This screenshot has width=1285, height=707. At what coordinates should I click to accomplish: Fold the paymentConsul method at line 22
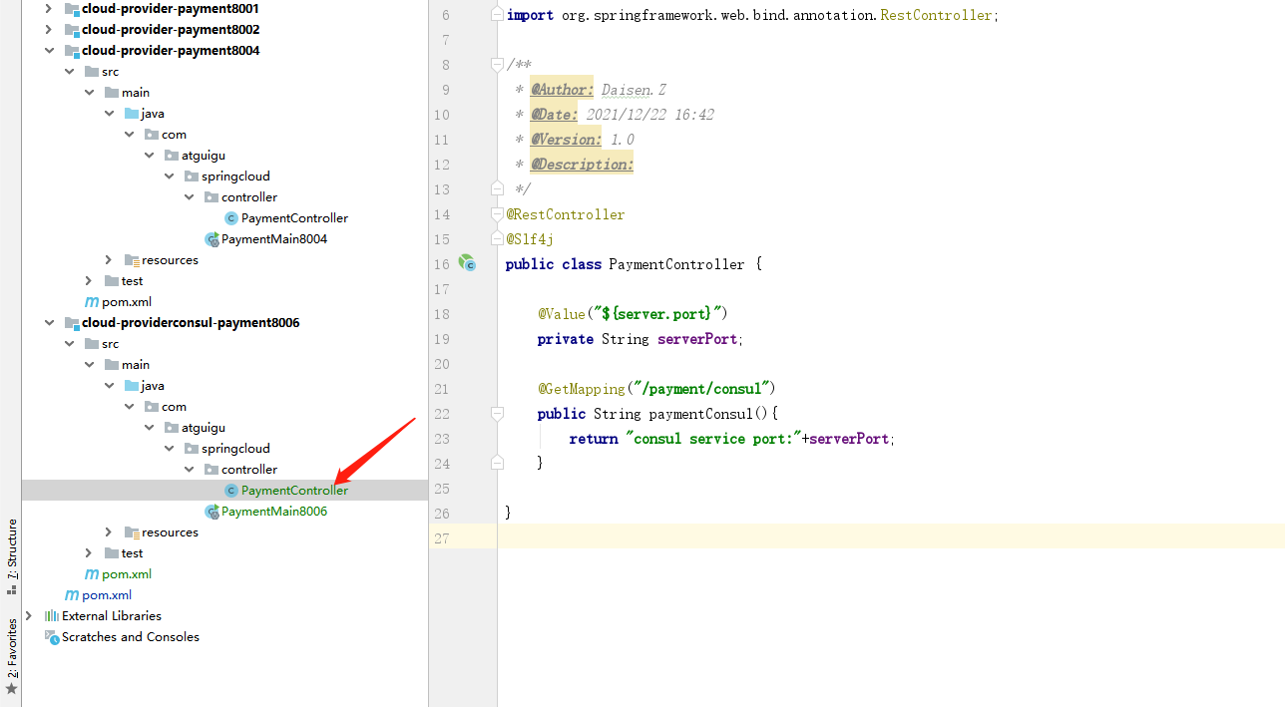(x=497, y=414)
